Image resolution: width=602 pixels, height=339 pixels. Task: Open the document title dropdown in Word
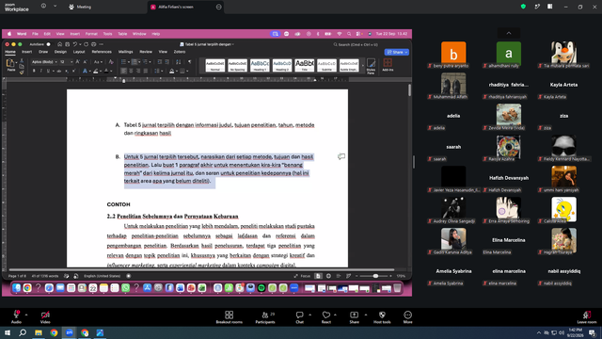tap(233, 44)
